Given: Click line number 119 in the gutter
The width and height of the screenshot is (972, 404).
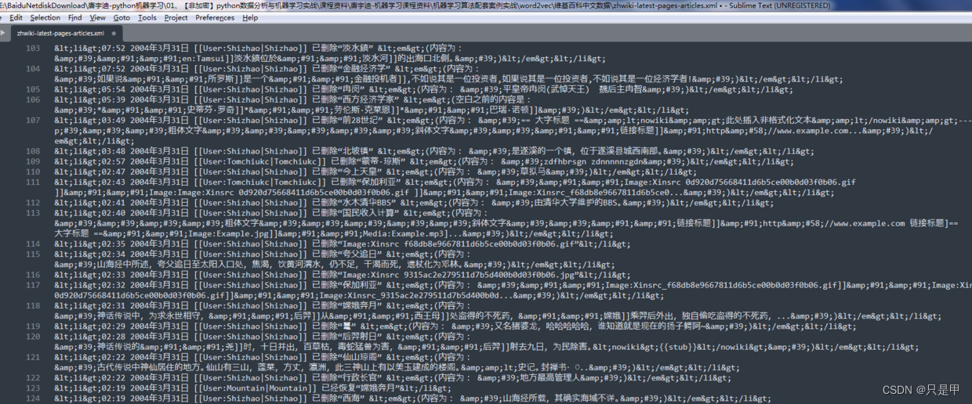Looking at the screenshot, I should [x=32, y=326].
